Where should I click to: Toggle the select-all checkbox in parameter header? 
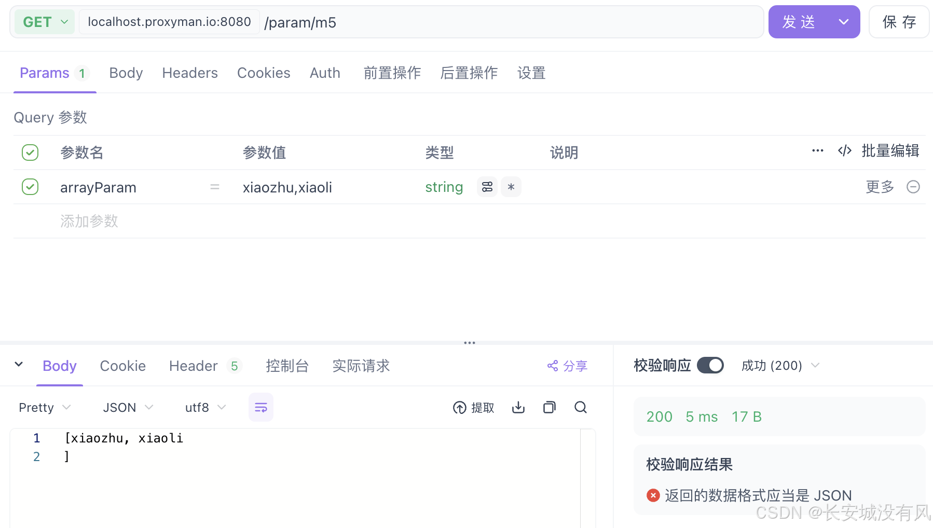30,152
